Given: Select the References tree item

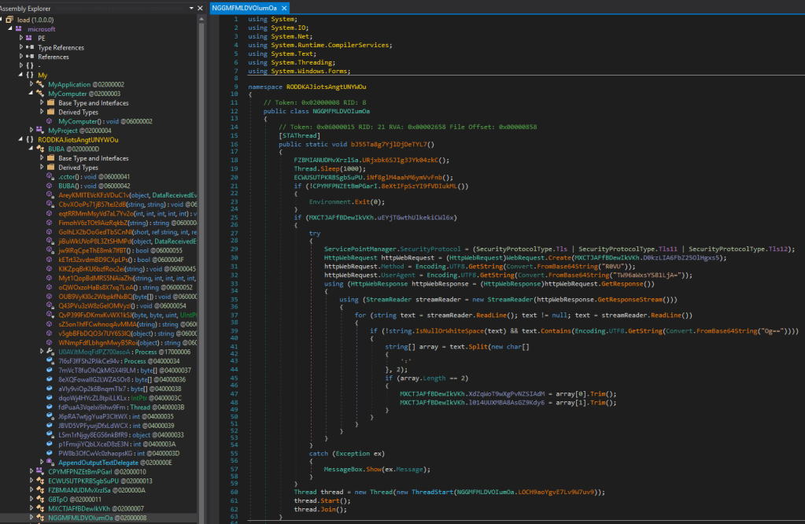Looking at the screenshot, I should pyautogui.click(x=53, y=57).
